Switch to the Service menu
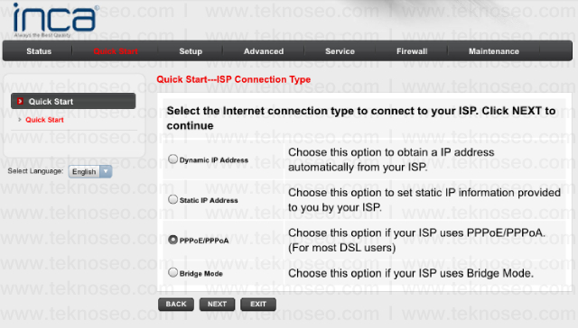Image resolution: width=578 pixels, height=328 pixels. tap(340, 51)
